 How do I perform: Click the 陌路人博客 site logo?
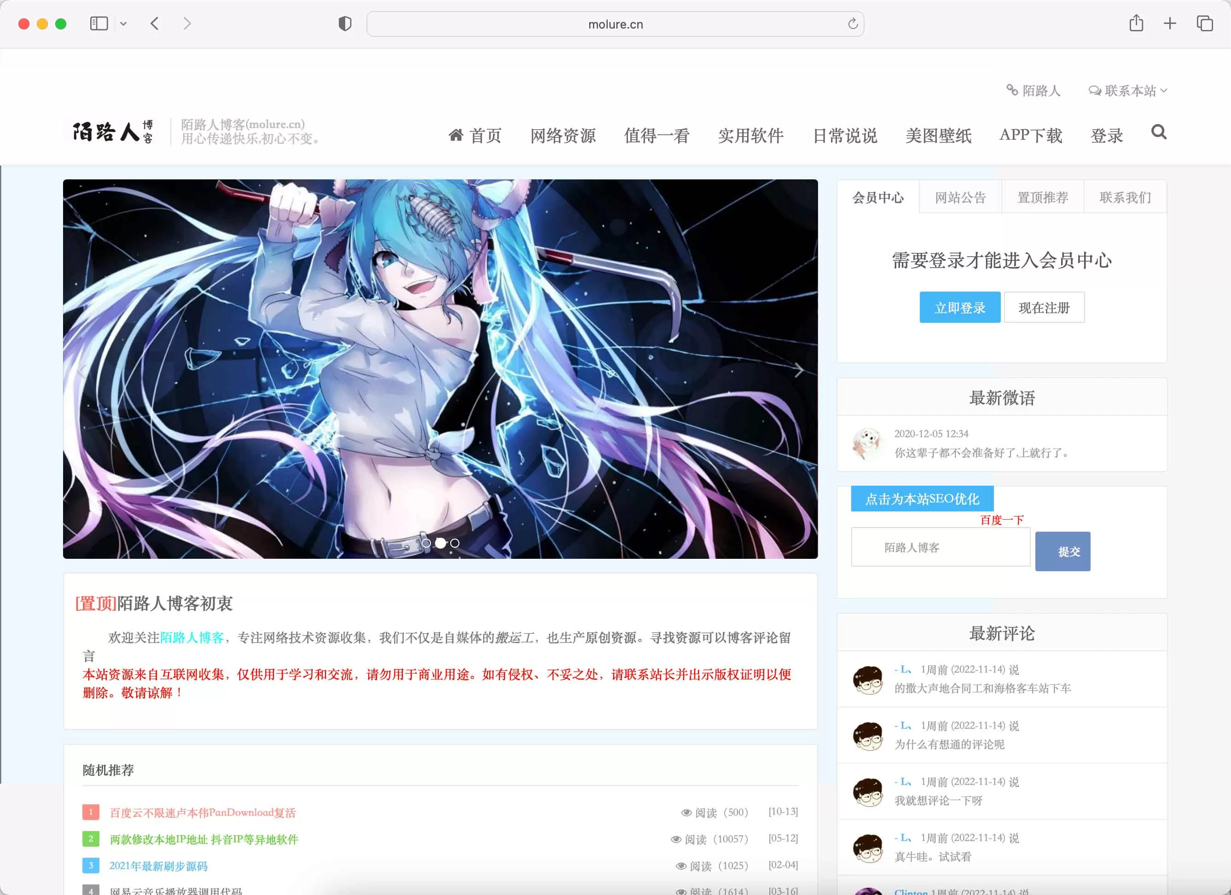click(x=113, y=132)
